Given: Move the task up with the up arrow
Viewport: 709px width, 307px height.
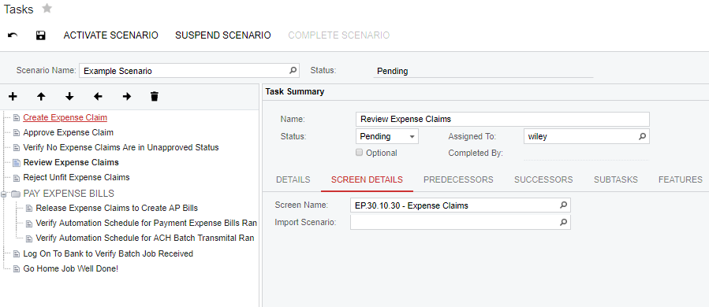Looking at the screenshot, I should point(41,96).
